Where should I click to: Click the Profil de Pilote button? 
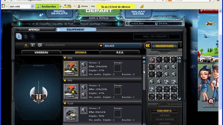59,13
